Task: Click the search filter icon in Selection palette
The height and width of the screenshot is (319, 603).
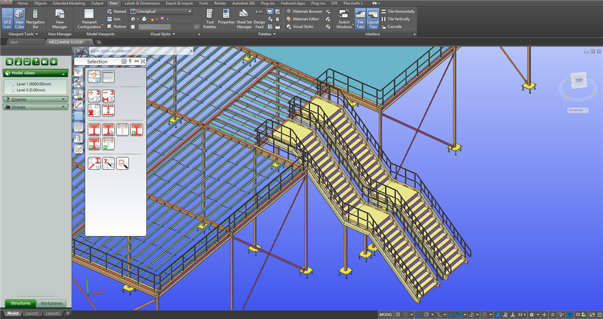Action: 94,76
